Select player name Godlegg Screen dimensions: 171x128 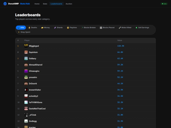click(x=33, y=121)
